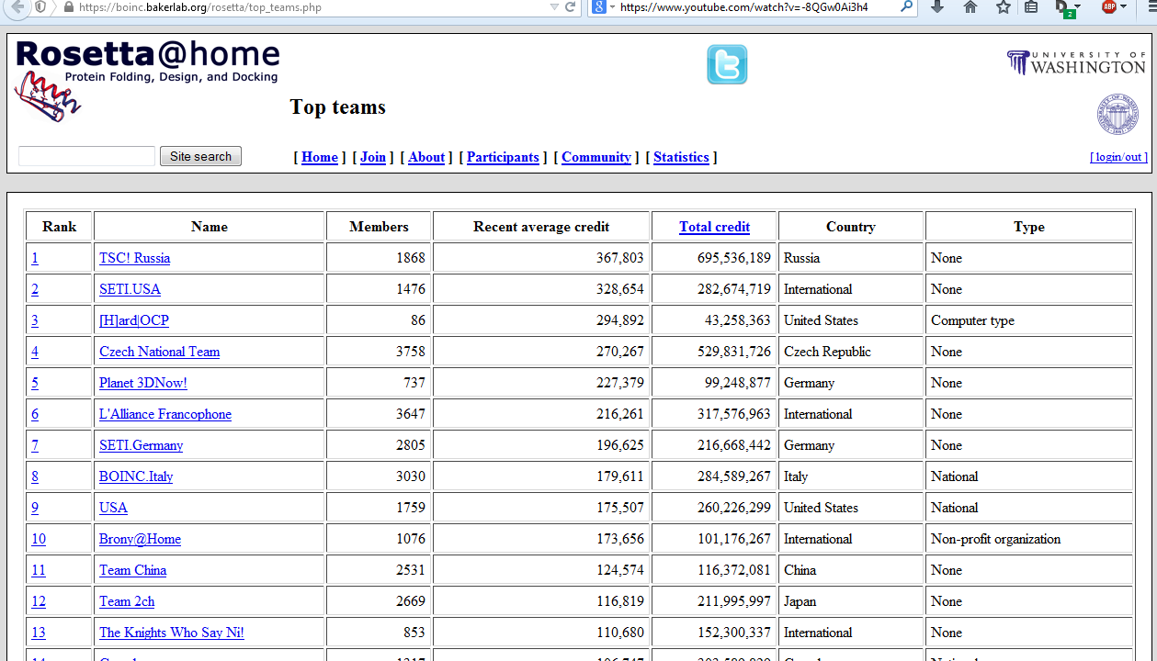Image resolution: width=1157 pixels, height=661 pixels.
Task: Expand the URL bar history dropdown arrow
Action: click(554, 7)
